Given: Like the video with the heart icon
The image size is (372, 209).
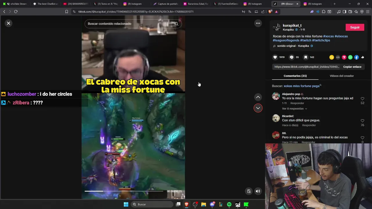Looking at the screenshot, I should (275, 57).
